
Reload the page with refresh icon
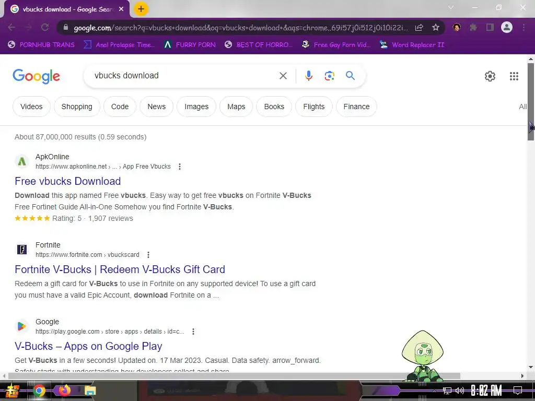tap(45, 27)
